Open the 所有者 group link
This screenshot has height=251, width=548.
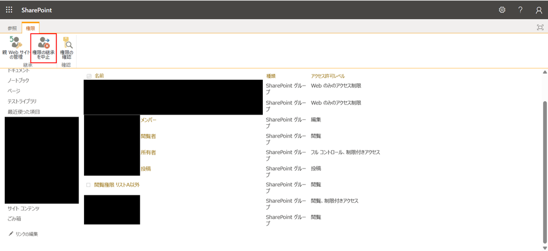tap(148, 153)
